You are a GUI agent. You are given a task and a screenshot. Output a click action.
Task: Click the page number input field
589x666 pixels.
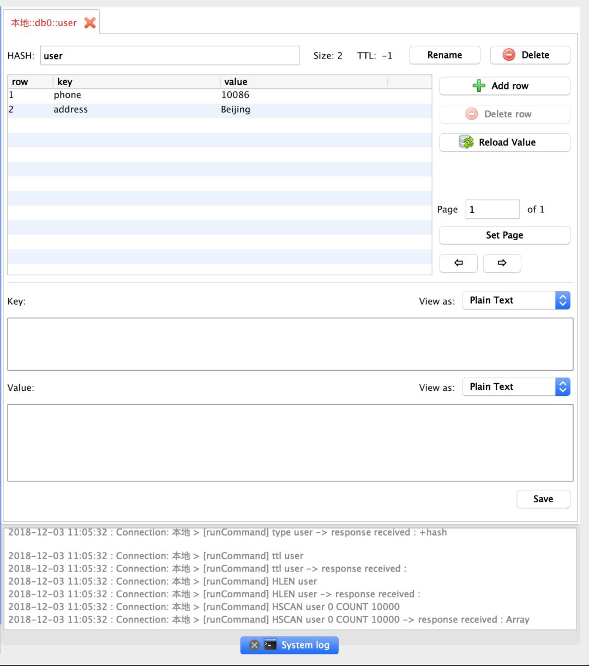(x=492, y=210)
